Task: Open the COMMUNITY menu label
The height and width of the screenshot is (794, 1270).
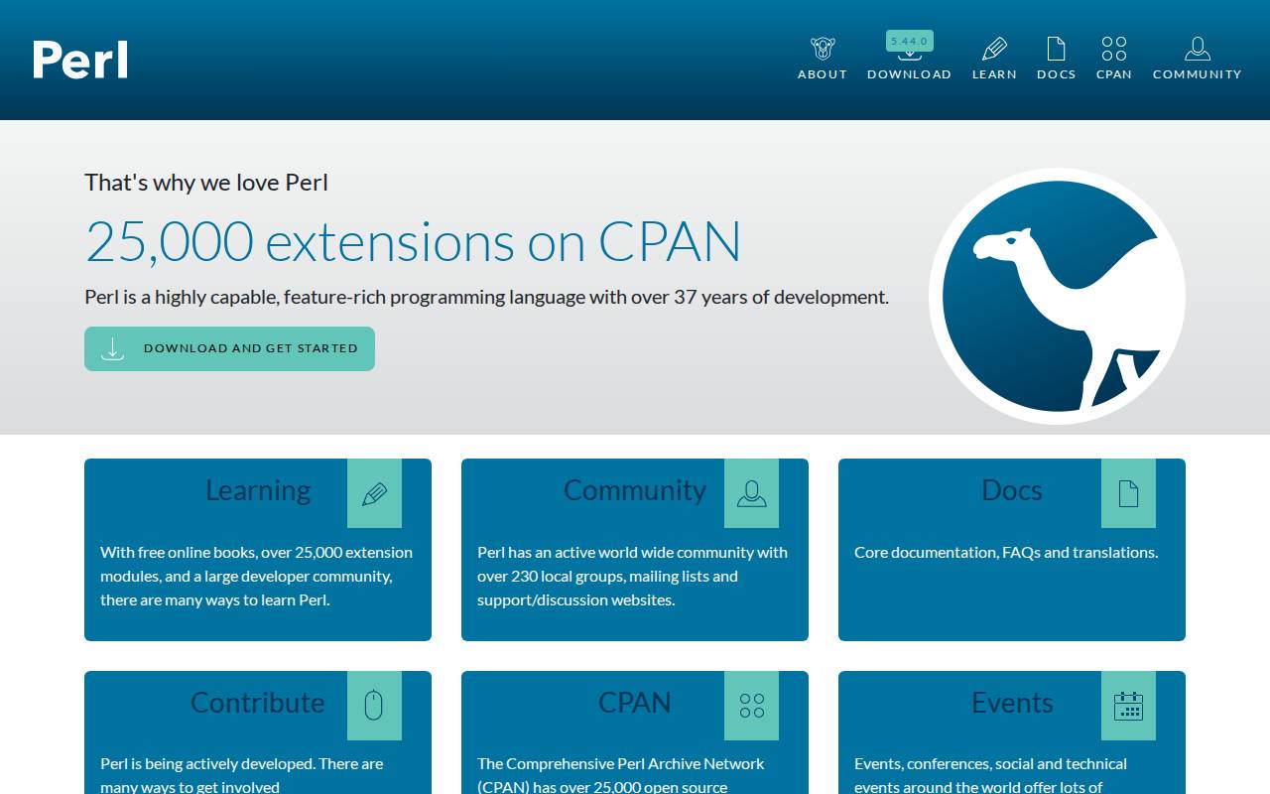Action: click(x=1198, y=74)
